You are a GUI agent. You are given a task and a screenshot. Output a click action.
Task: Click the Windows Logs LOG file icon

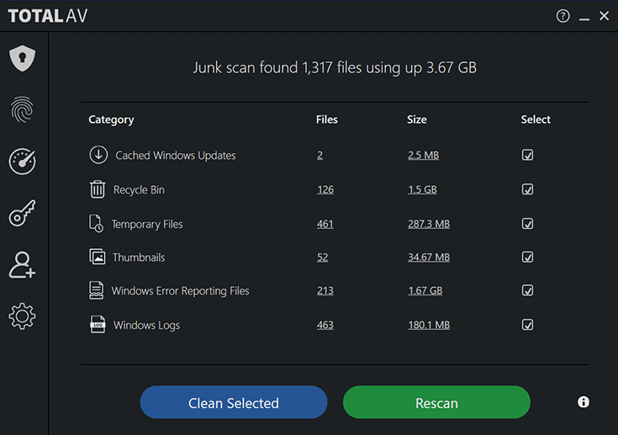click(x=98, y=325)
